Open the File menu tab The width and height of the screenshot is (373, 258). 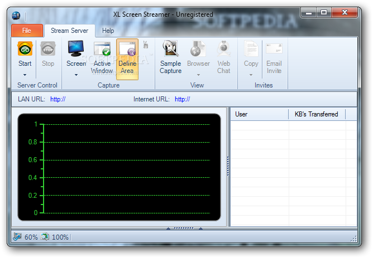[27, 31]
